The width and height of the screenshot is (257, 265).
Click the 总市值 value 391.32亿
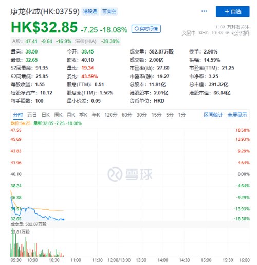[x=218, y=84]
